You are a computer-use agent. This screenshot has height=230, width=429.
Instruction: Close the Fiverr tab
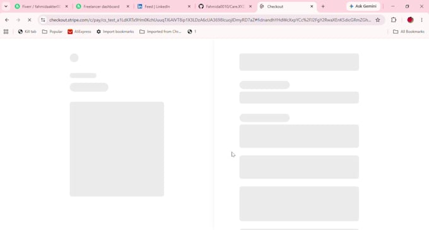tap(66, 6)
